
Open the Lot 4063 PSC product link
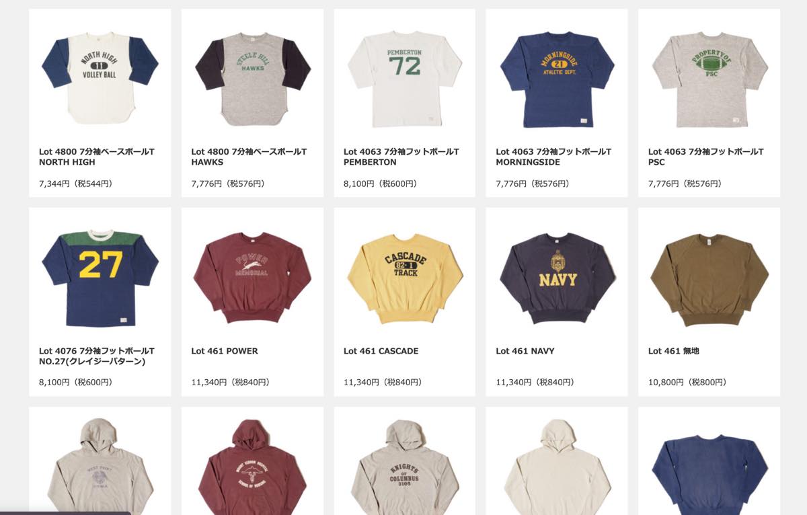706,157
